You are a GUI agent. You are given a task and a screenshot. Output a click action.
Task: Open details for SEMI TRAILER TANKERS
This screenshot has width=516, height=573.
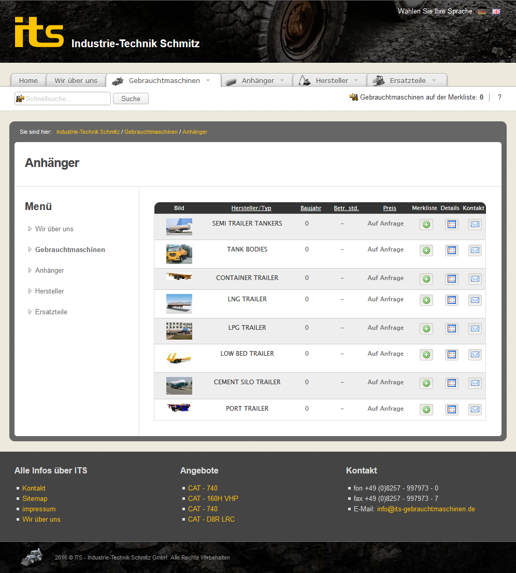pos(452,225)
